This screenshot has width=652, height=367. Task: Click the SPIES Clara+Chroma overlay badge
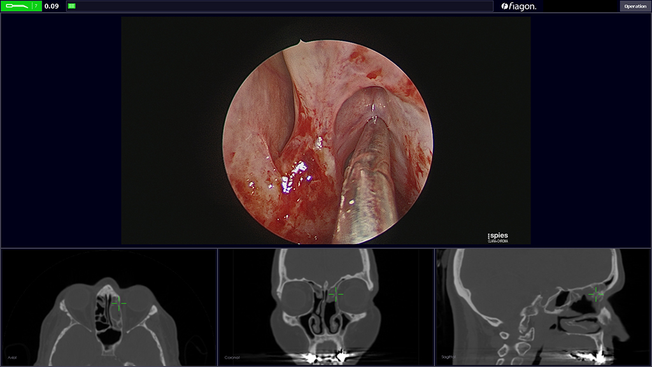coord(497,237)
